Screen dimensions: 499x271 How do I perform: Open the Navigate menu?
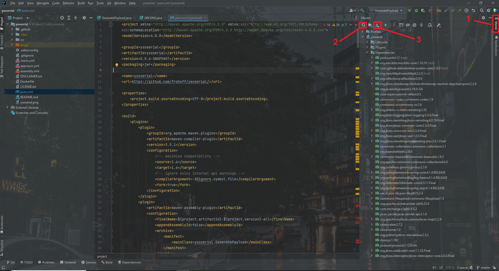43,3
